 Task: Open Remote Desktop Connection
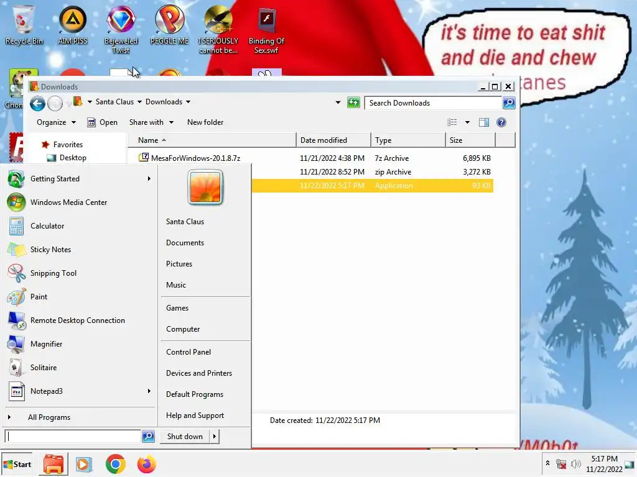coord(80,320)
